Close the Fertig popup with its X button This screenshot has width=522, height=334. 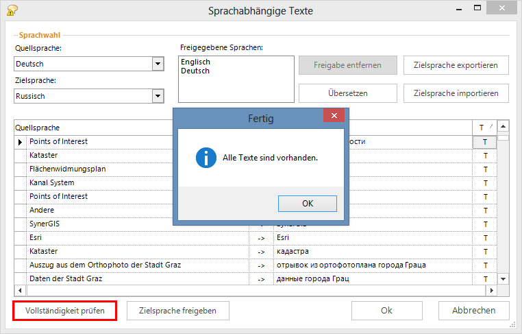[x=333, y=117]
